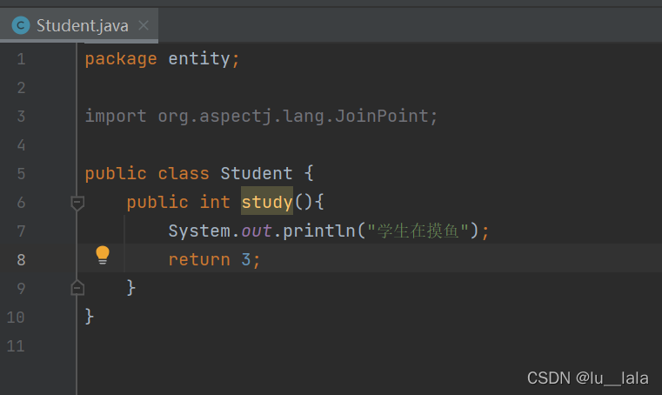Viewport: 662px width, 395px height.
Task: Click the highlighted study method name
Action: (x=267, y=202)
